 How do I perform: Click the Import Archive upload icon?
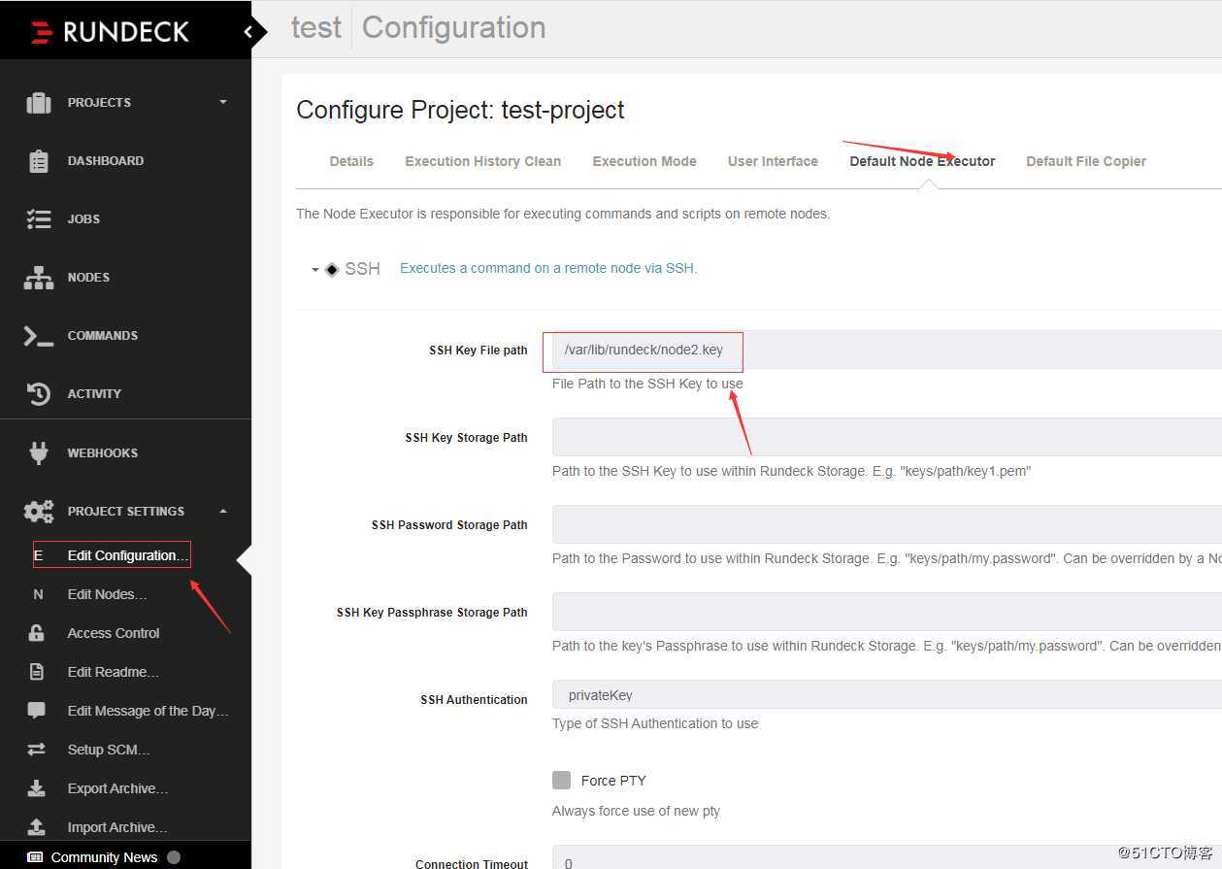point(37,827)
